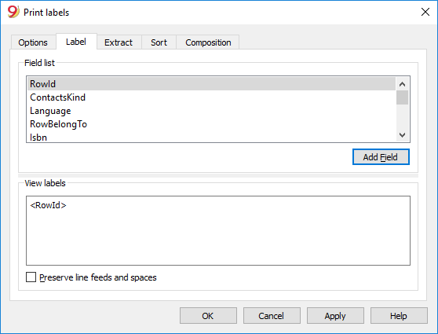Viewport: 438px width, 334px height.
Task: Click inside the View labels text area
Action: pos(218,230)
